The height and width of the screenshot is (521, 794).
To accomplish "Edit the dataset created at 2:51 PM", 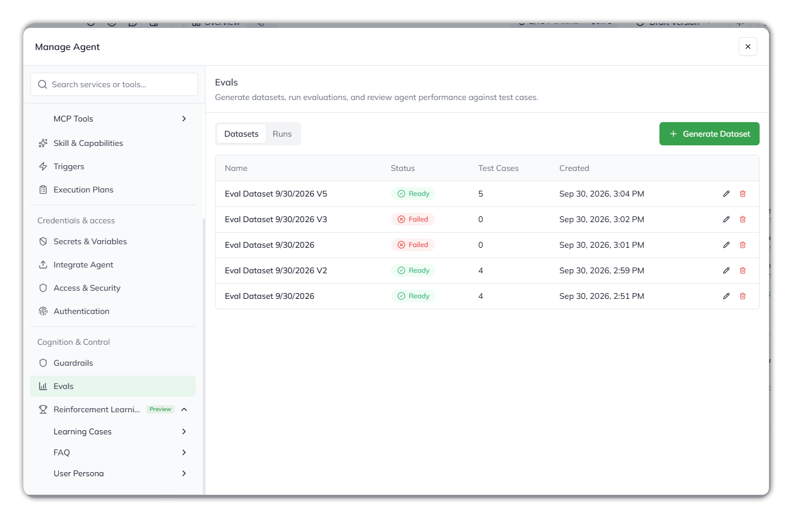I will click(x=726, y=296).
